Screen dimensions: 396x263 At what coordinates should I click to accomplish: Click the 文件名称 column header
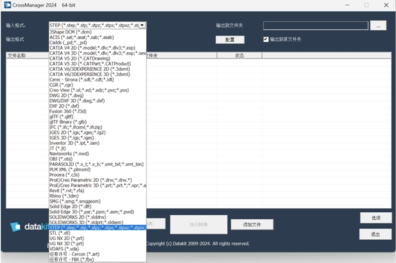click(28, 55)
